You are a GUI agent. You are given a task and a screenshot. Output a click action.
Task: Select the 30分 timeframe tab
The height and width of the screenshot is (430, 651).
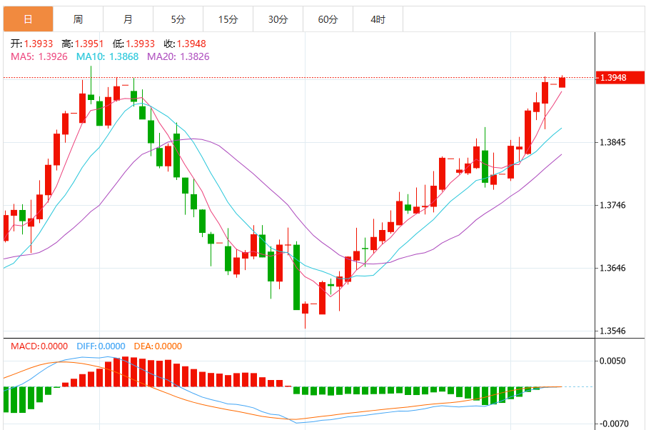(278, 19)
